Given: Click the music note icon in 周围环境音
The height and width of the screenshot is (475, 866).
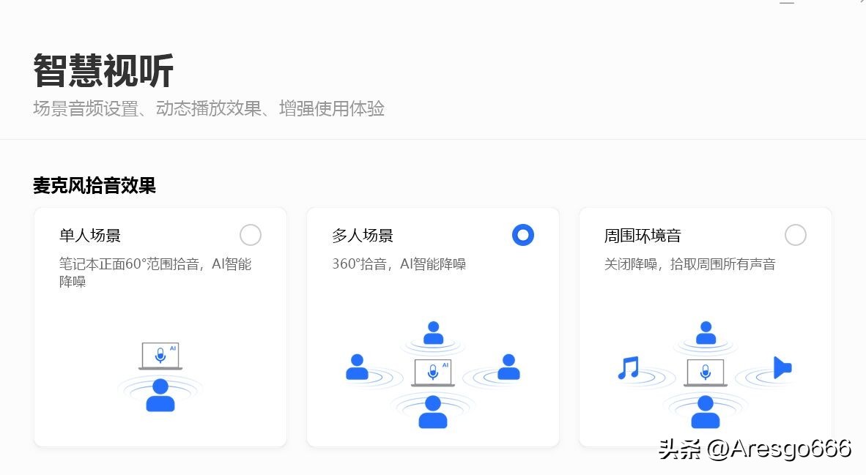Looking at the screenshot, I should tap(628, 368).
